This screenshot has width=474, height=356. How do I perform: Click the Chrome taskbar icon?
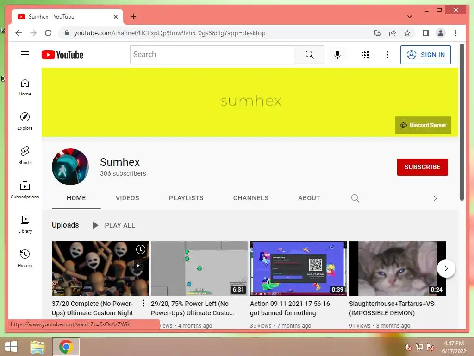pos(66,347)
